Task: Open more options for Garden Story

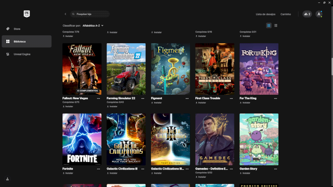Action: point(276,169)
